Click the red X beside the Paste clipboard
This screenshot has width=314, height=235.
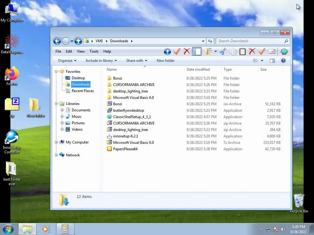click(252, 51)
